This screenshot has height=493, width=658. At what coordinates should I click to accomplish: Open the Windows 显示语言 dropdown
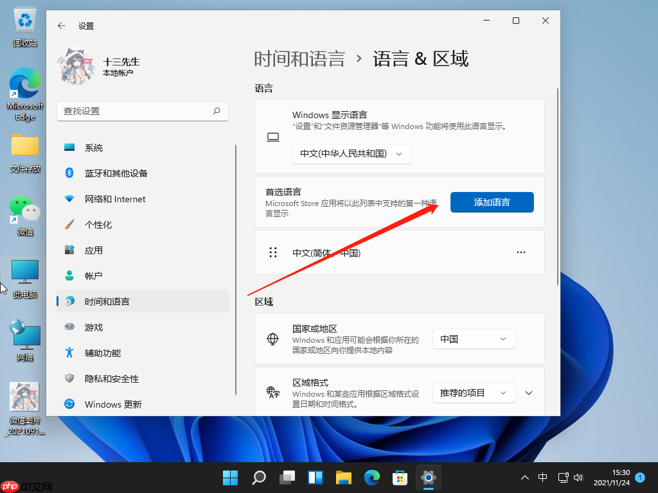click(351, 154)
